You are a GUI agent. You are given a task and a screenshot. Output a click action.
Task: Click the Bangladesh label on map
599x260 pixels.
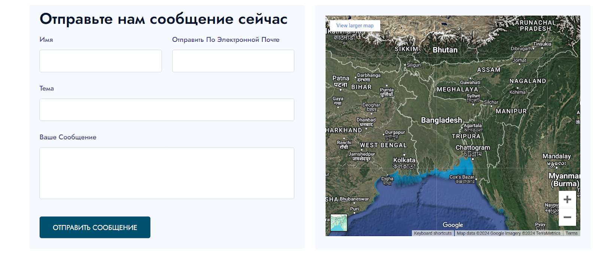tap(441, 120)
